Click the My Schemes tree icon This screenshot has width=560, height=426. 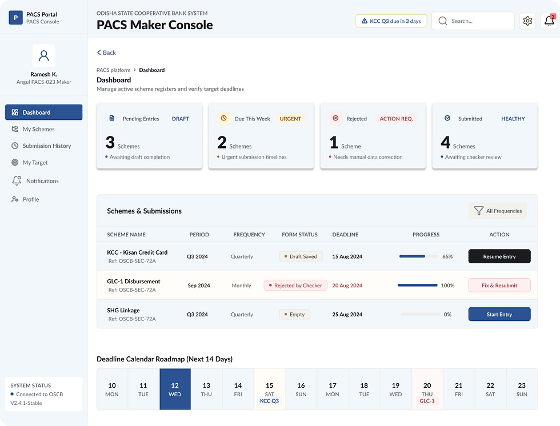15,129
